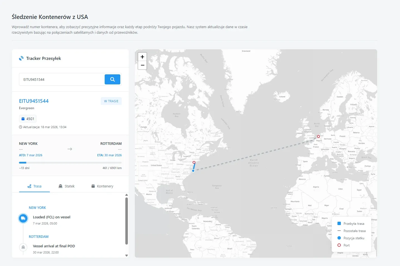Click the Przebyta trasa legend swatch
The image size is (400, 266).
(x=339, y=223)
